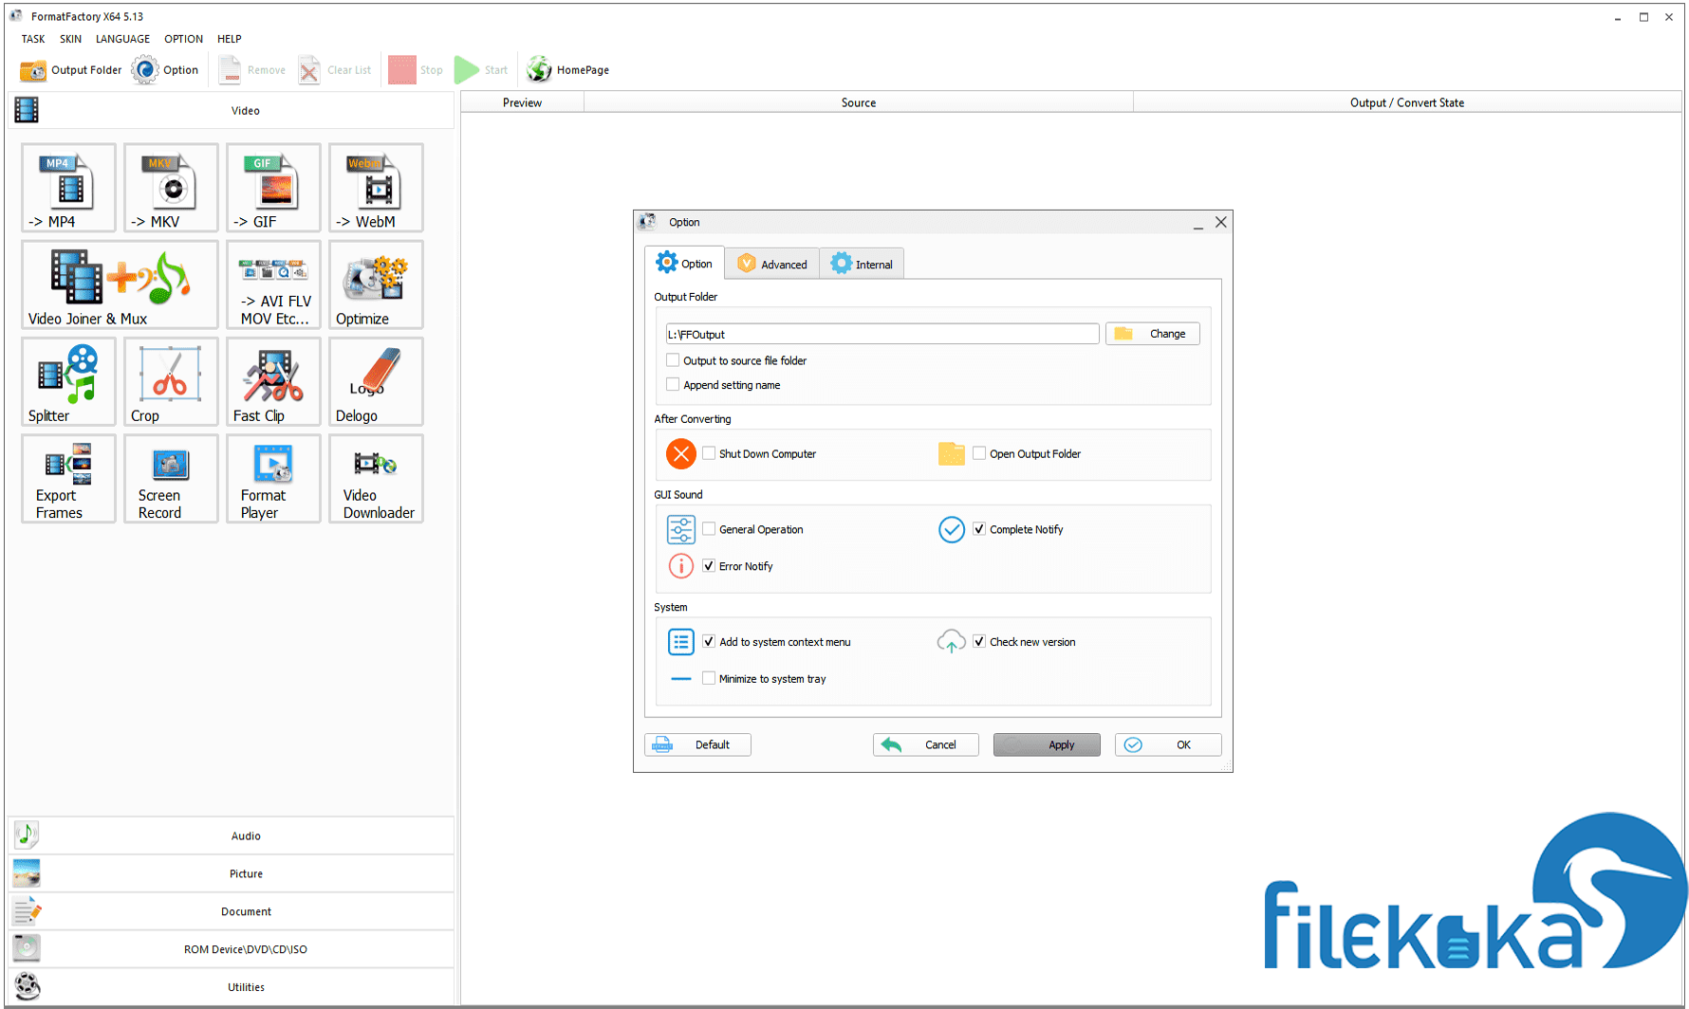Image resolution: width=1689 pixels, height=1009 pixels.
Task: Enable General Operation sound
Action: [709, 529]
